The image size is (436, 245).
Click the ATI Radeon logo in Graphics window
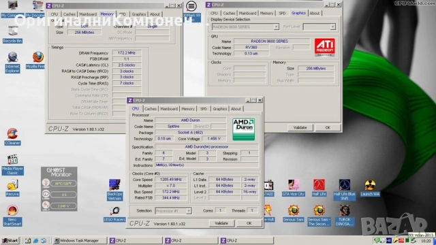pos(324,47)
